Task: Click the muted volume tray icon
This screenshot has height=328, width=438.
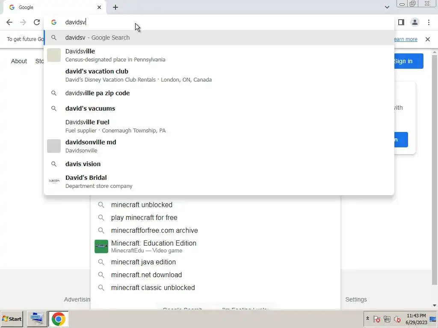Action: (397, 319)
